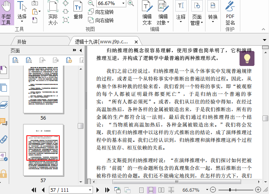Click Edit Text (编辑文本) tool
Screen dimensions: 269x194
(x=147, y=13)
